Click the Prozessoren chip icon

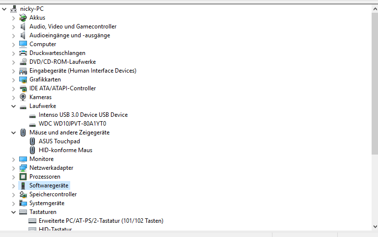tap(23, 177)
